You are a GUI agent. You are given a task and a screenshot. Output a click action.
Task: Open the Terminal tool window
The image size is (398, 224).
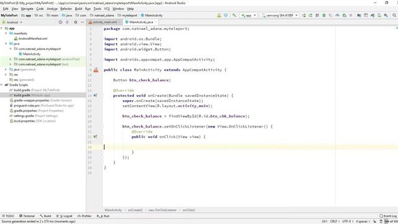coord(27,216)
